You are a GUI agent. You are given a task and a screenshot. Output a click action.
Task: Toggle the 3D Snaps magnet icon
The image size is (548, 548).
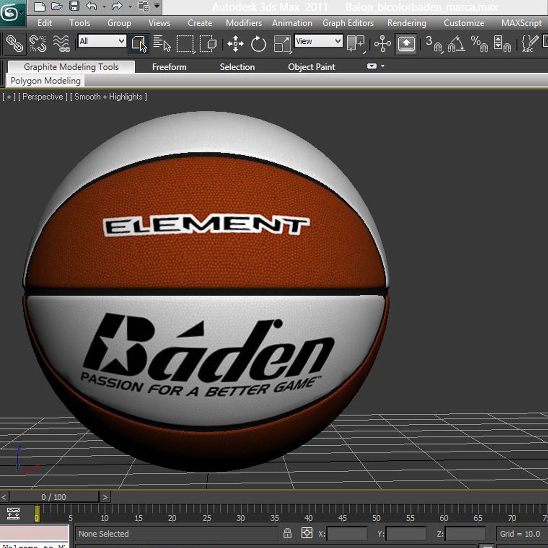434,44
